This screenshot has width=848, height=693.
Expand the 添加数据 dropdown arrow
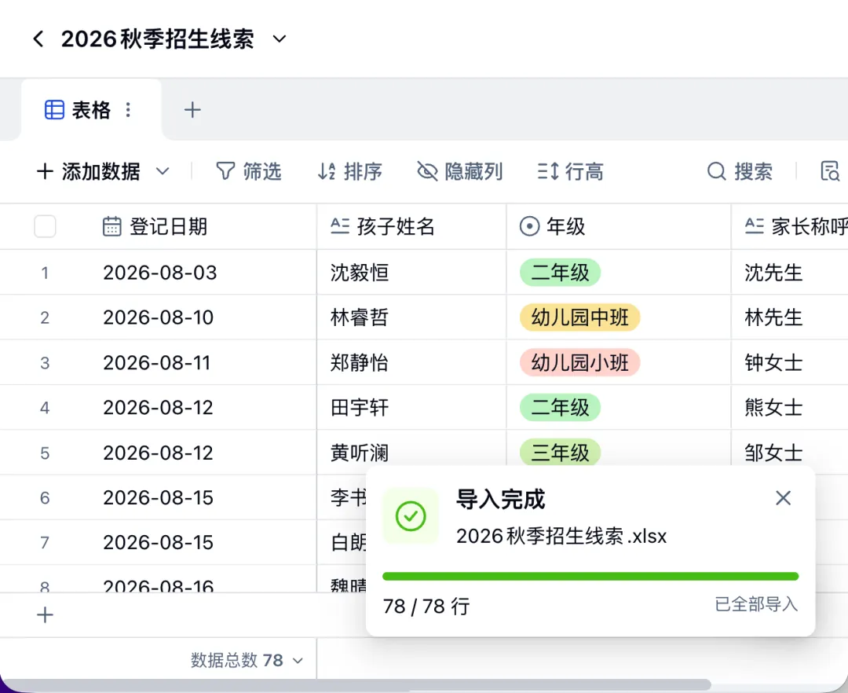pyautogui.click(x=163, y=172)
